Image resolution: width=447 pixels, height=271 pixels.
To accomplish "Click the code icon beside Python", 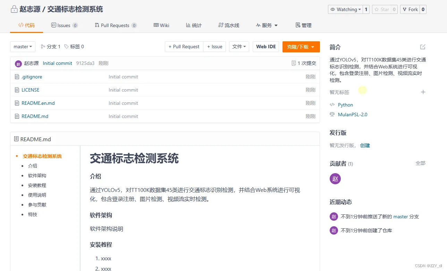I will click(332, 105).
